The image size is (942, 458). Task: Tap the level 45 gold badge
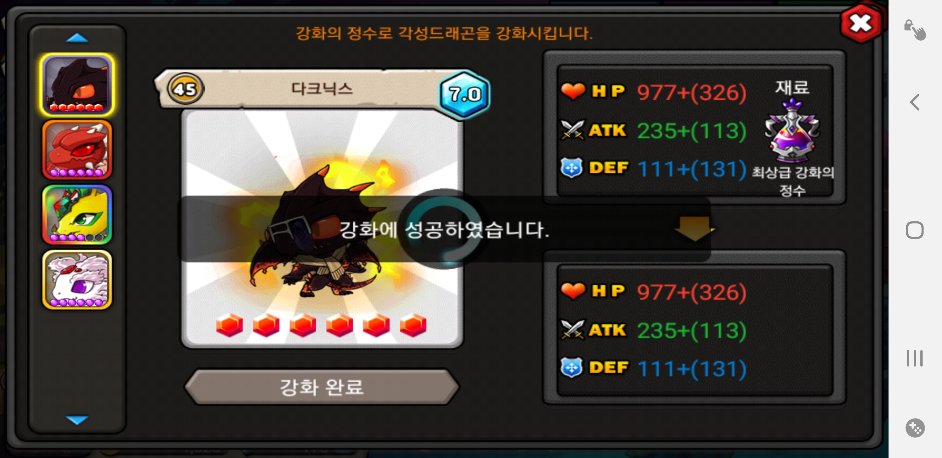[185, 88]
